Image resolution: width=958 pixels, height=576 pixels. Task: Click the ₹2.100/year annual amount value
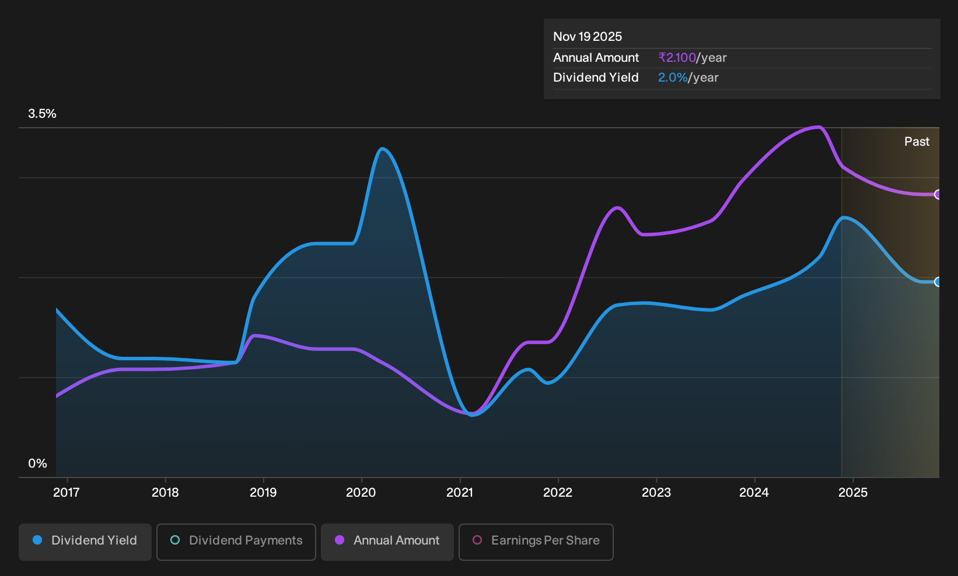693,58
